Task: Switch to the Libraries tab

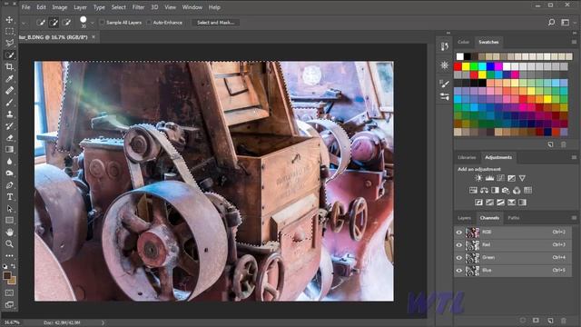Action: click(x=467, y=157)
